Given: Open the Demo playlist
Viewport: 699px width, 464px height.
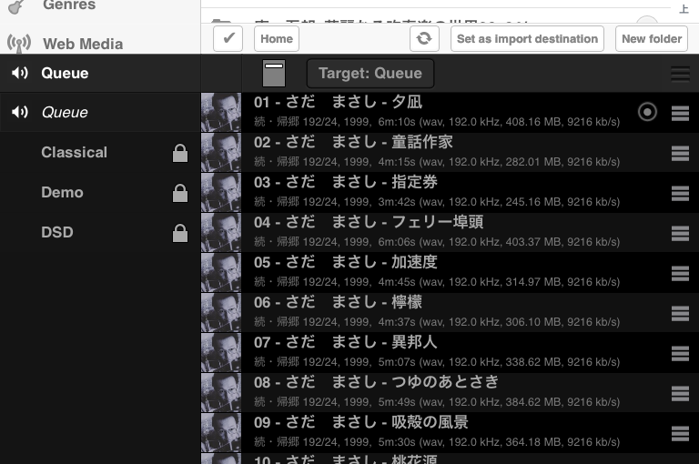Looking at the screenshot, I should (62, 193).
